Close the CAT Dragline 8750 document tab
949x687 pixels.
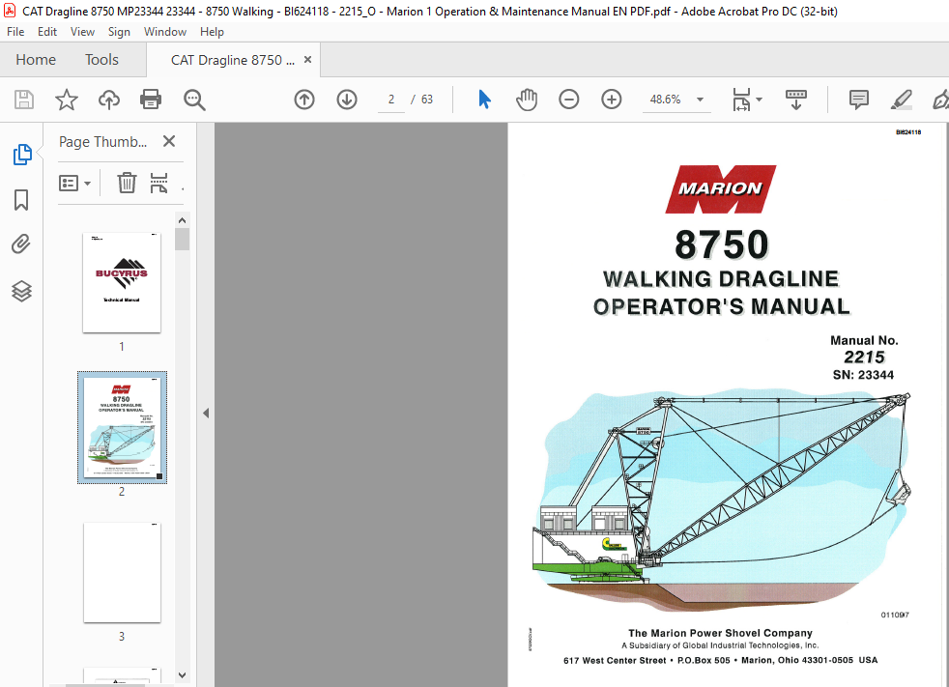(307, 59)
